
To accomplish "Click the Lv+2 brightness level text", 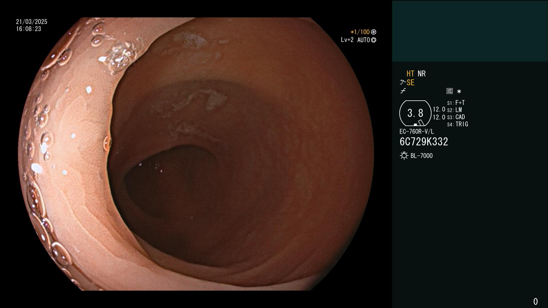I will coord(347,40).
